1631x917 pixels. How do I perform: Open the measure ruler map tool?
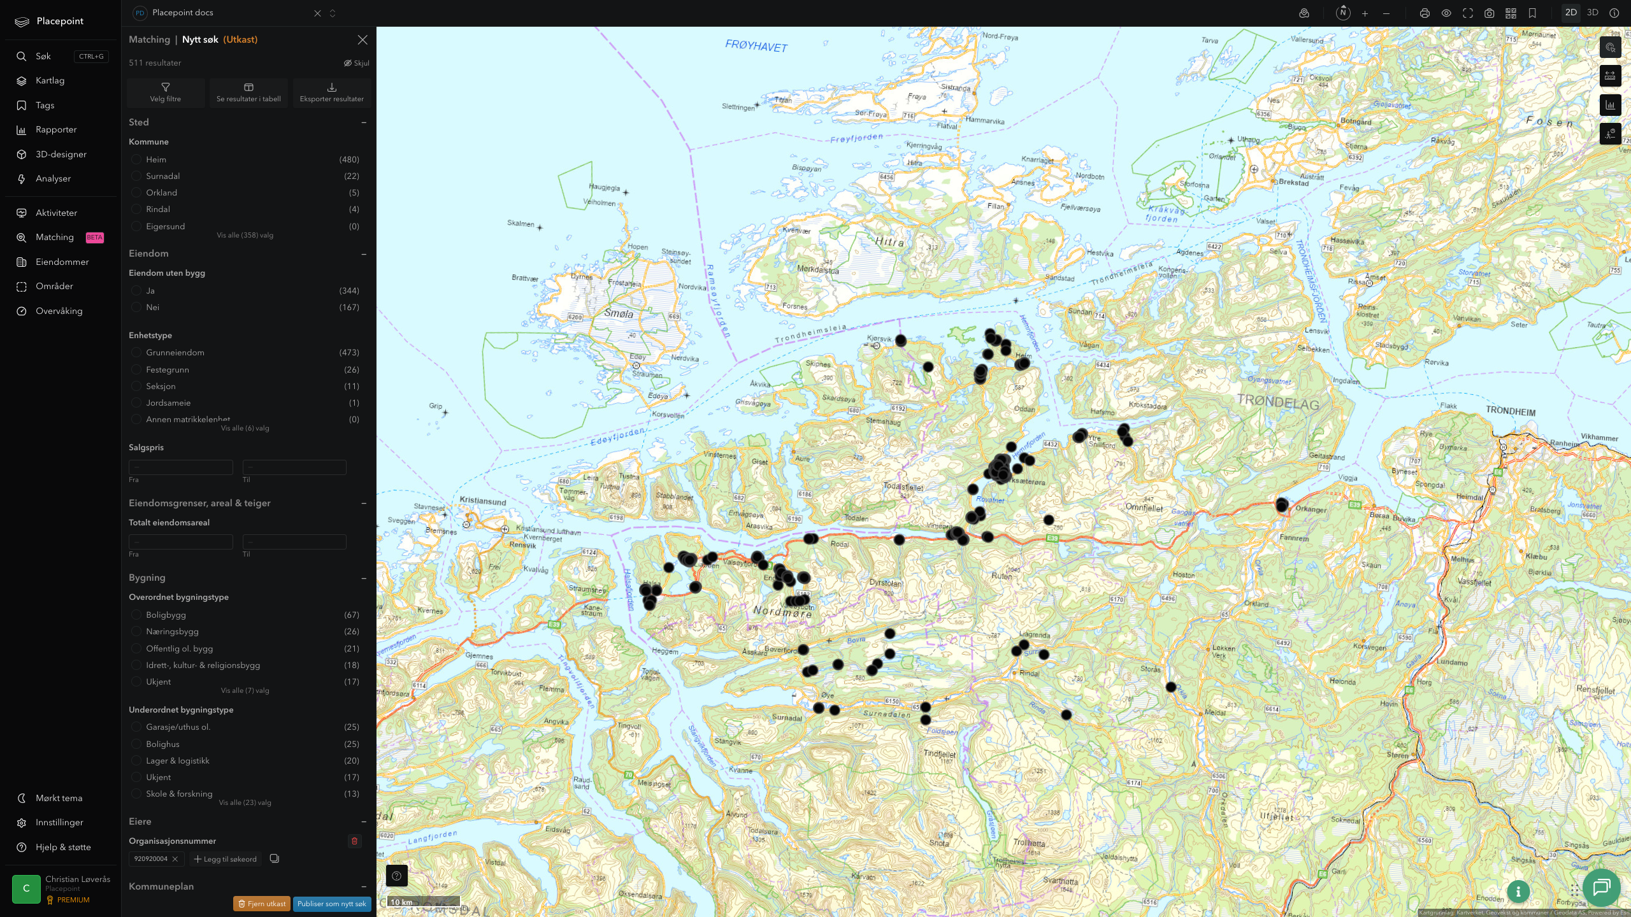tap(1610, 76)
